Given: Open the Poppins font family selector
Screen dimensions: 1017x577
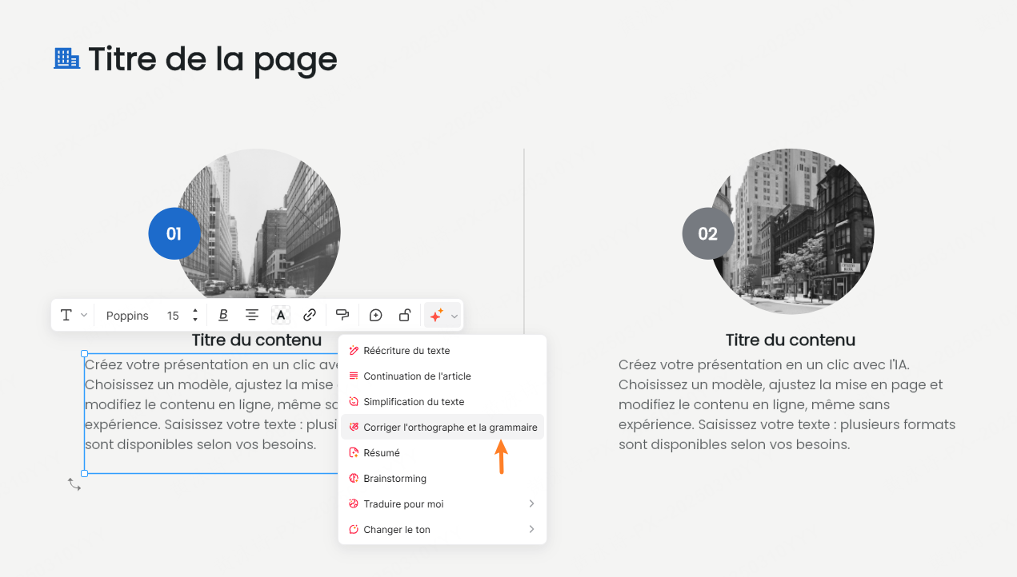Looking at the screenshot, I should [127, 316].
